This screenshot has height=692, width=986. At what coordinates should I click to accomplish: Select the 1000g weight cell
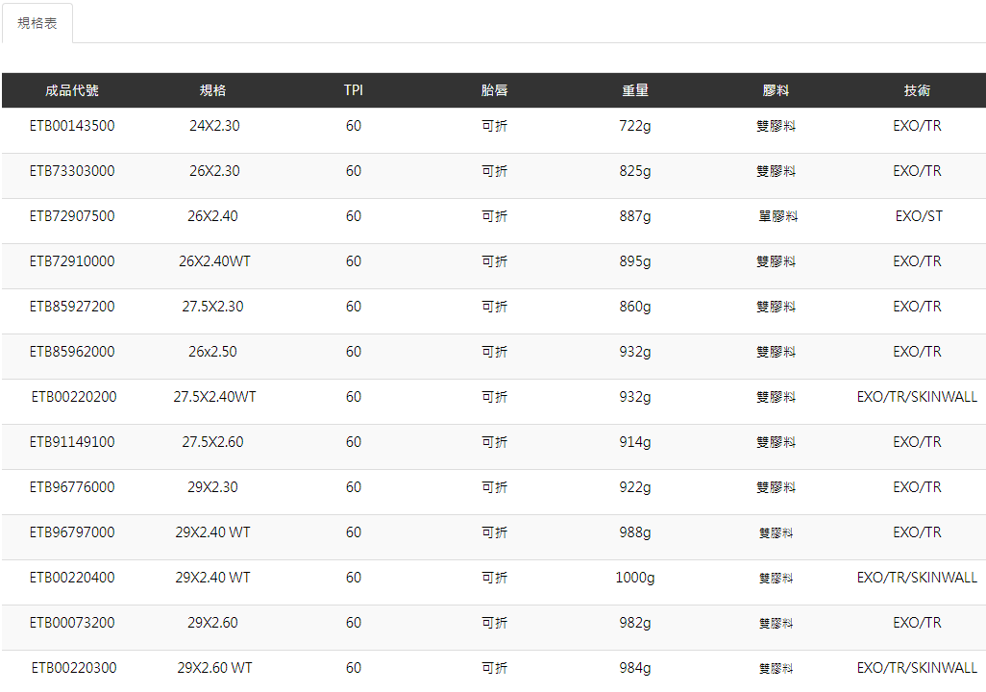coord(635,578)
